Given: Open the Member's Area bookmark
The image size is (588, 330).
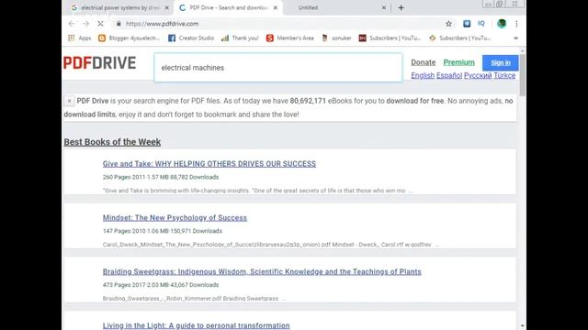Looking at the screenshot, I should [290, 38].
